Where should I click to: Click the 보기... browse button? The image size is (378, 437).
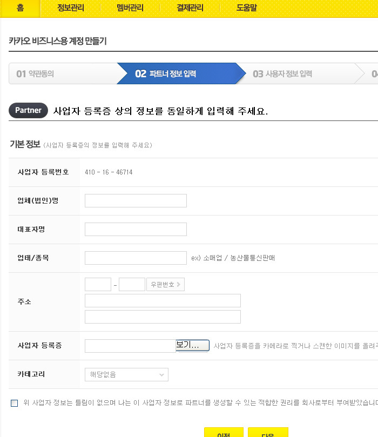point(192,345)
